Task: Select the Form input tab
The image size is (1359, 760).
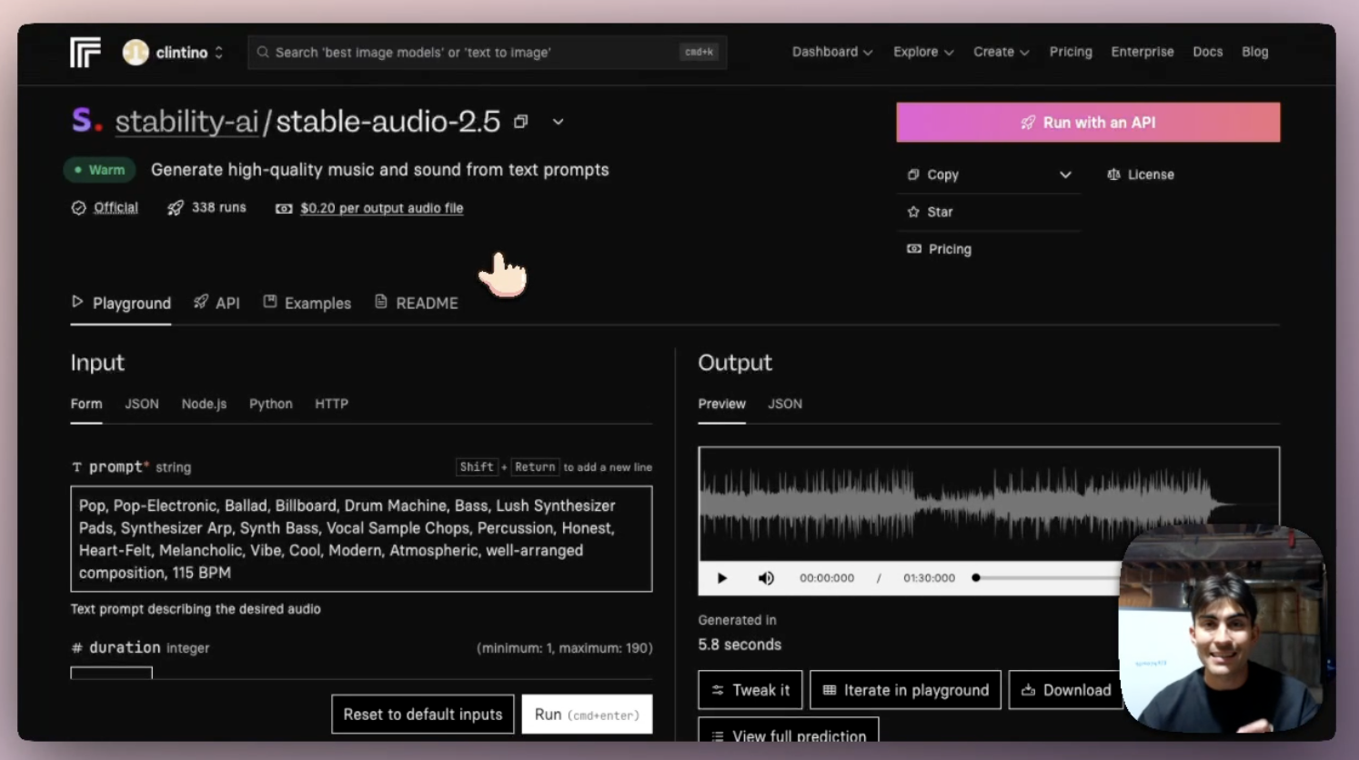Action: 86,404
